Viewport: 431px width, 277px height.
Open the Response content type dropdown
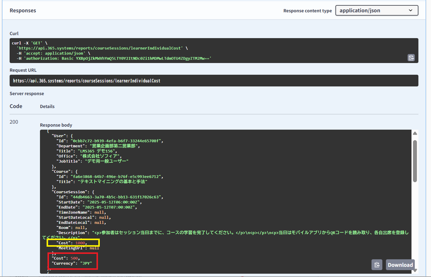[x=377, y=11]
